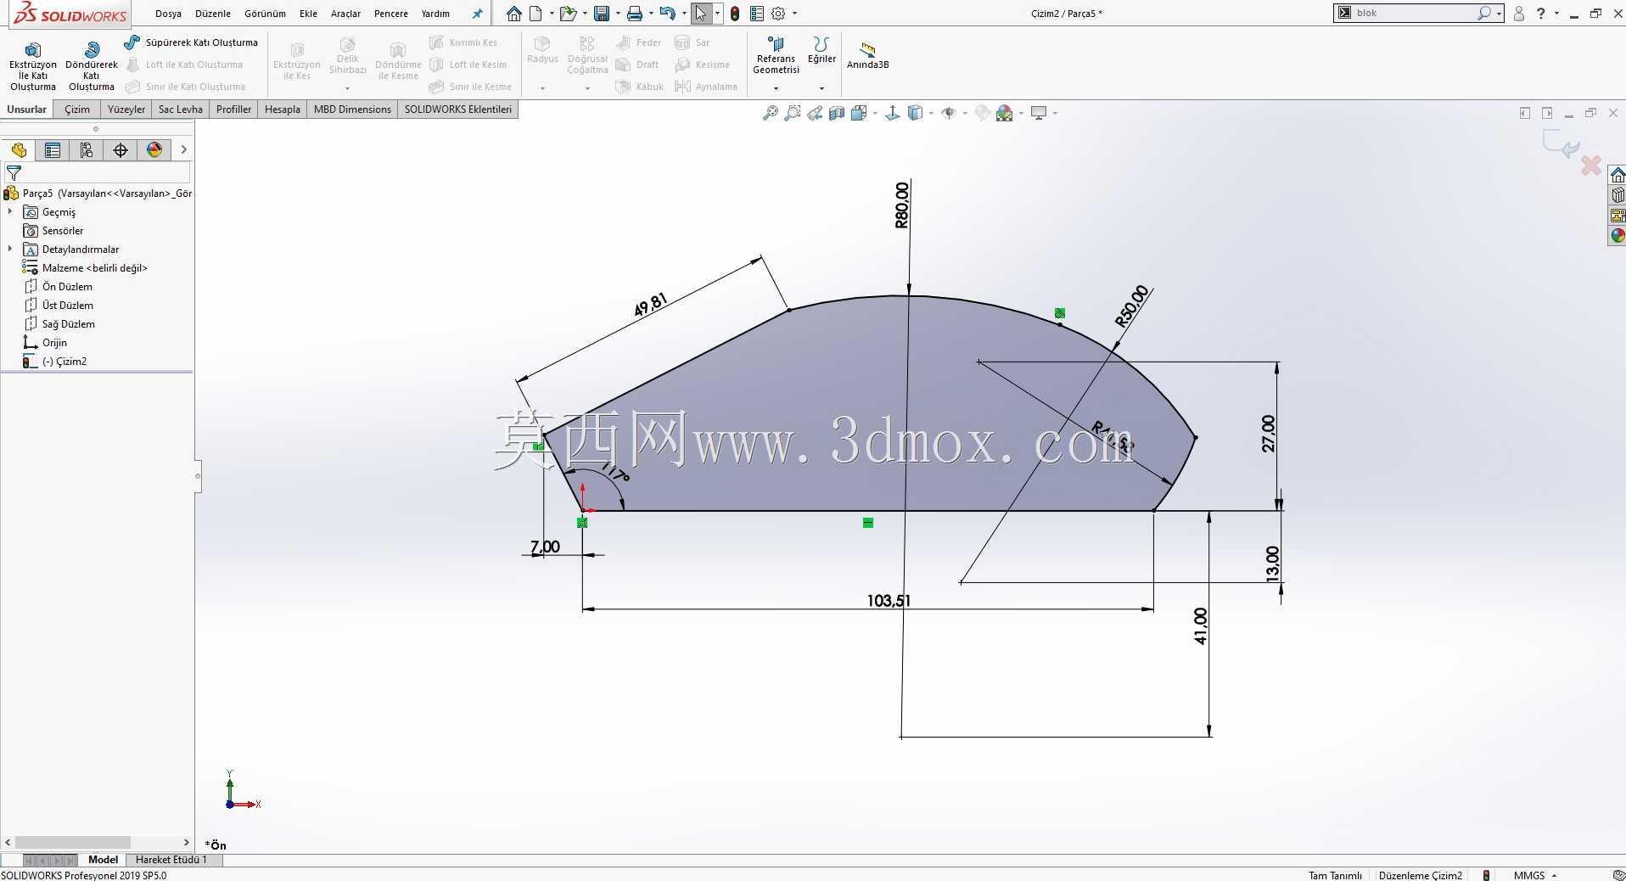Click the Rebuild traffic light icon
1626x881 pixels.
coord(735,14)
